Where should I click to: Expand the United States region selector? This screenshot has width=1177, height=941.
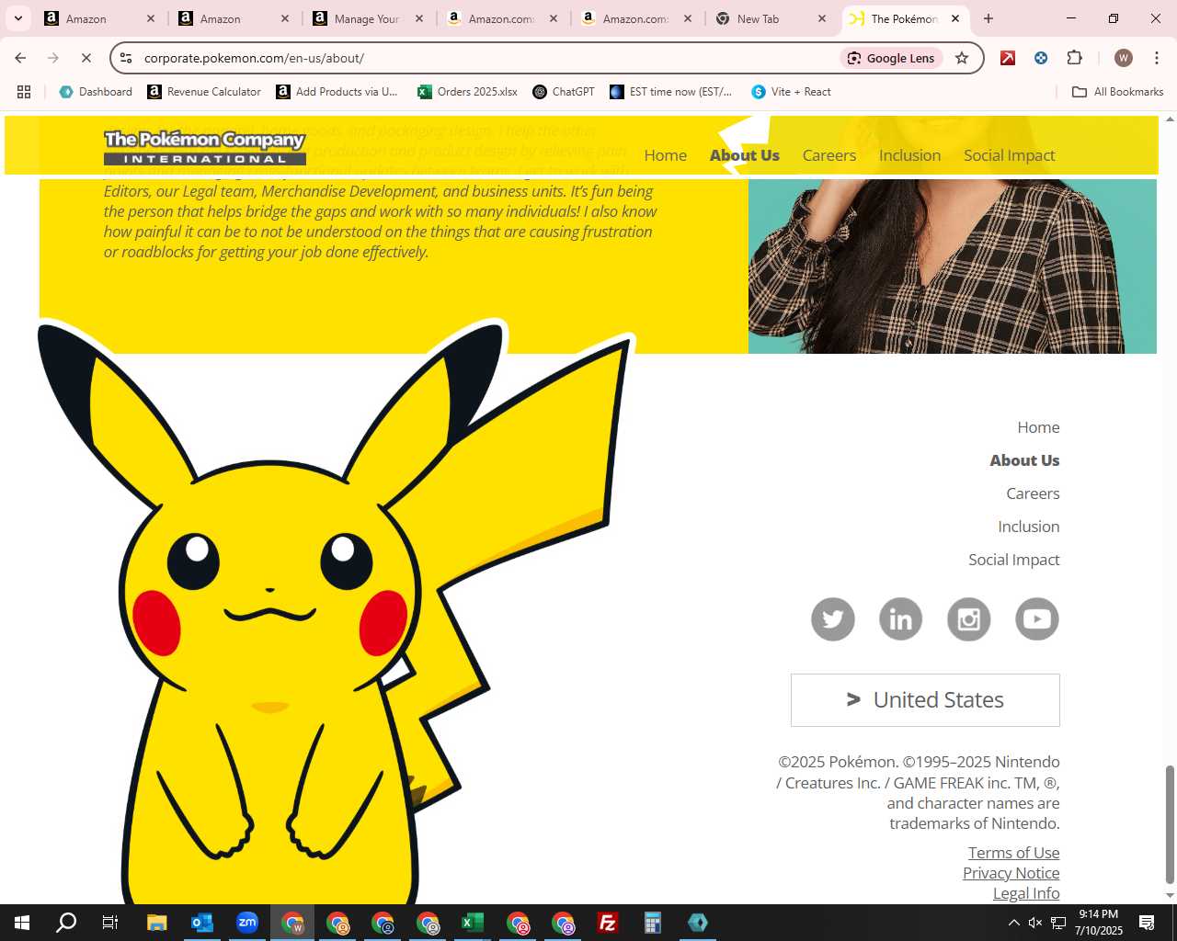pyautogui.click(x=925, y=700)
